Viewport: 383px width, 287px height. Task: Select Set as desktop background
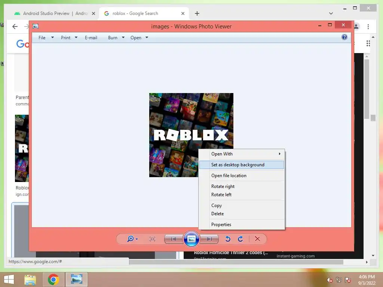point(242,165)
